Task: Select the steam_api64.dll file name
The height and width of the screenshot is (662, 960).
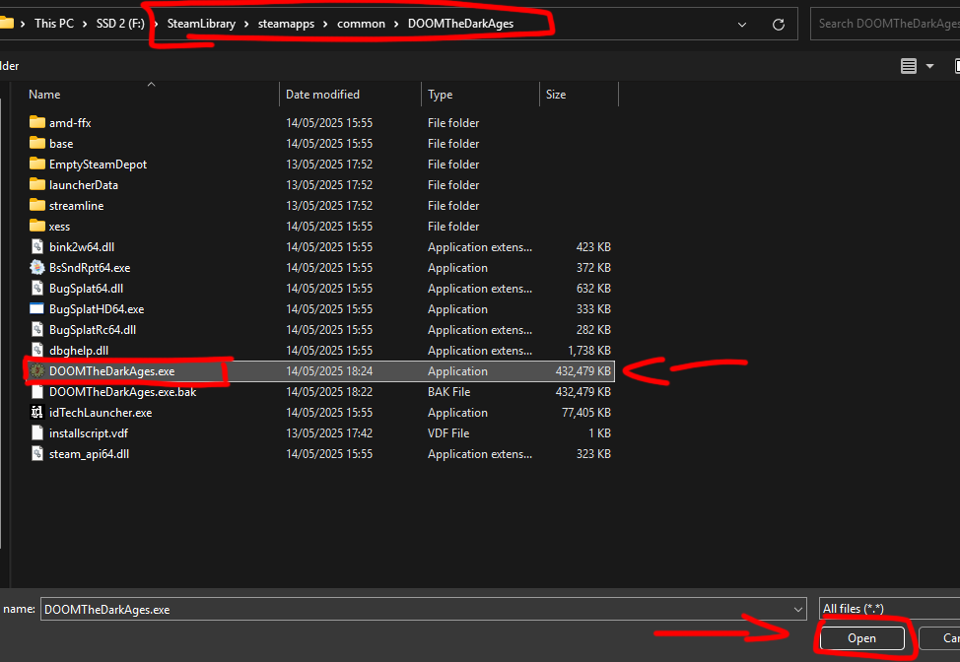Action: pos(89,454)
